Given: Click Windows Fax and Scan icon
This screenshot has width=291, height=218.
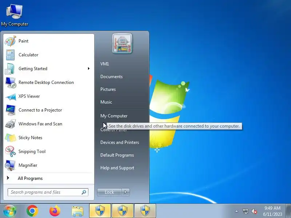Looking at the screenshot, I should (x=11, y=124).
